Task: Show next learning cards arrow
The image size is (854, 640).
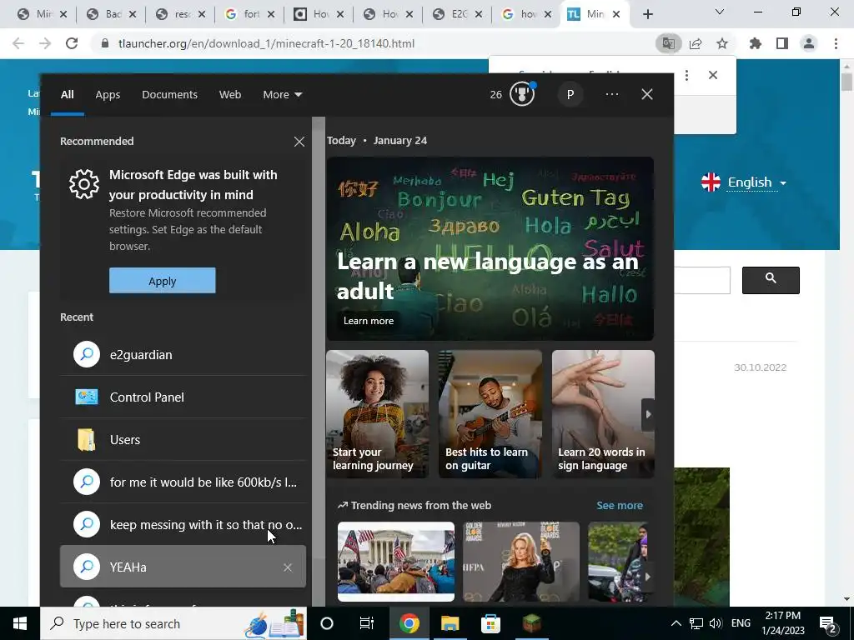Action: click(x=647, y=414)
